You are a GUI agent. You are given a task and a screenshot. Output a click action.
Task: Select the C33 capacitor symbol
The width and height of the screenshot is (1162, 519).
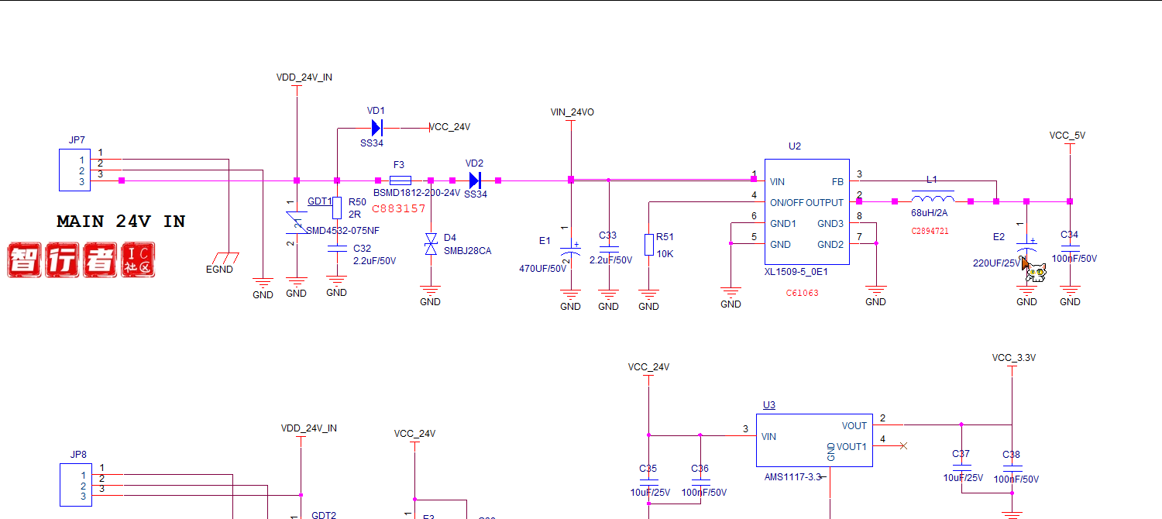click(609, 249)
